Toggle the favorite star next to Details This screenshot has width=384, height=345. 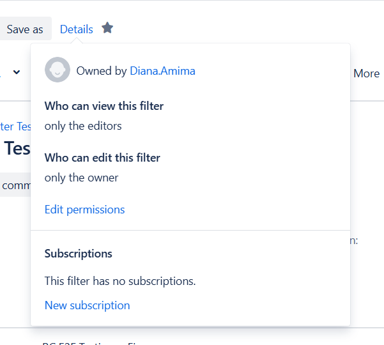107,28
